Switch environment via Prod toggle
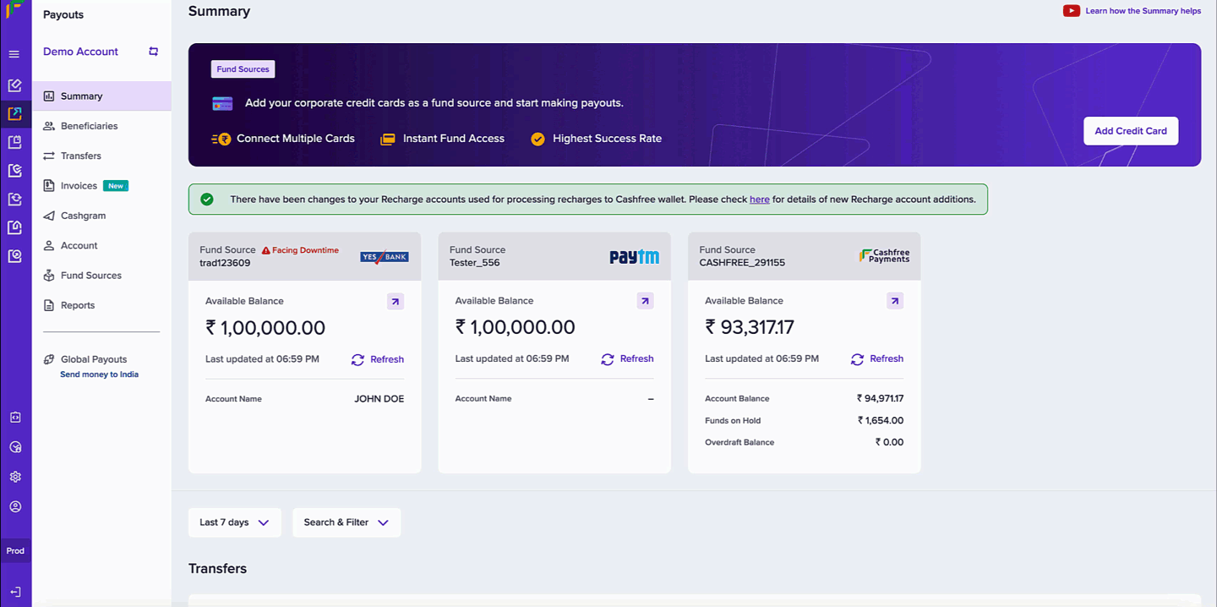1217x607 pixels. click(15, 551)
